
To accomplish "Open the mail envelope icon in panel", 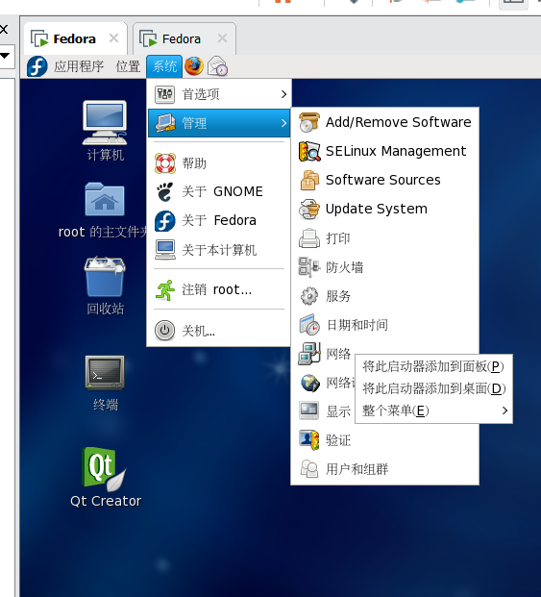I will (217, 66).
